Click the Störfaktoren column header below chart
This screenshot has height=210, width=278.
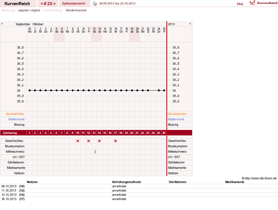click(177, 182)
